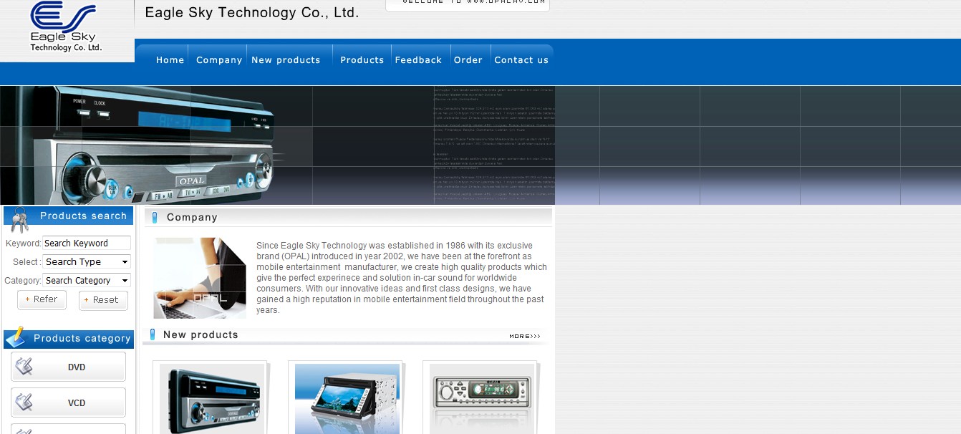Select the VCD product category
This screenshot has width=961, height=434.
(68, 402)
